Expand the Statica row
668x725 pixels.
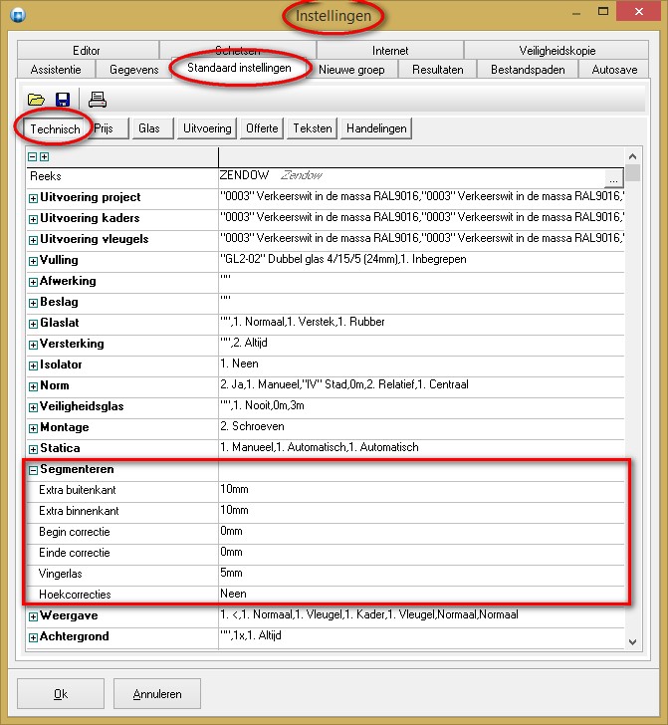coord(33,449)
